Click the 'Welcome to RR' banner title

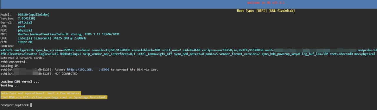click(266, 3)
